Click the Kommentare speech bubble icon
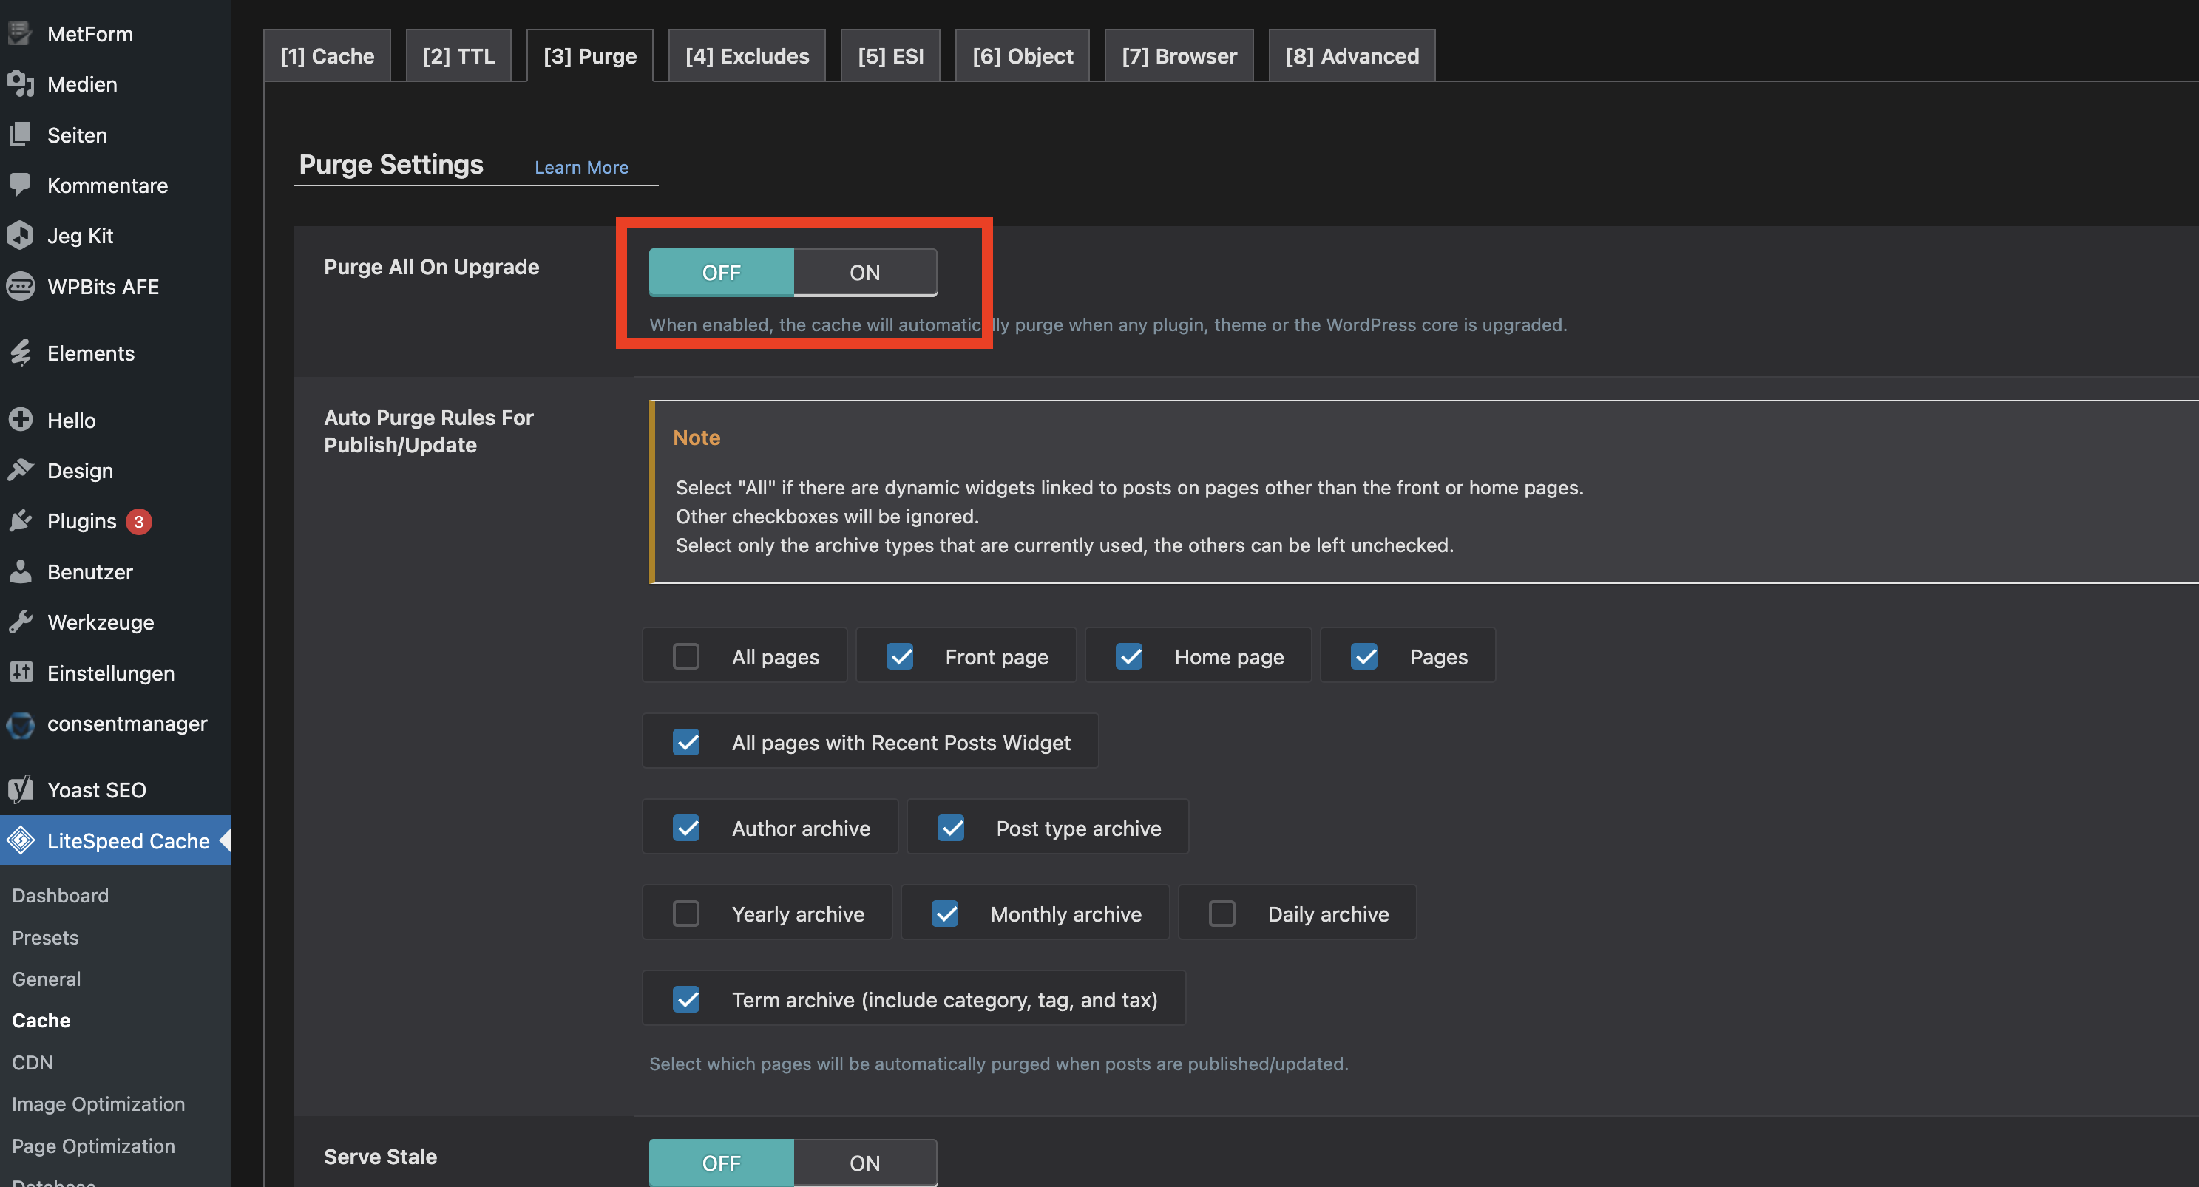Screen dimensions: 2199x1187 click(20, 184)
